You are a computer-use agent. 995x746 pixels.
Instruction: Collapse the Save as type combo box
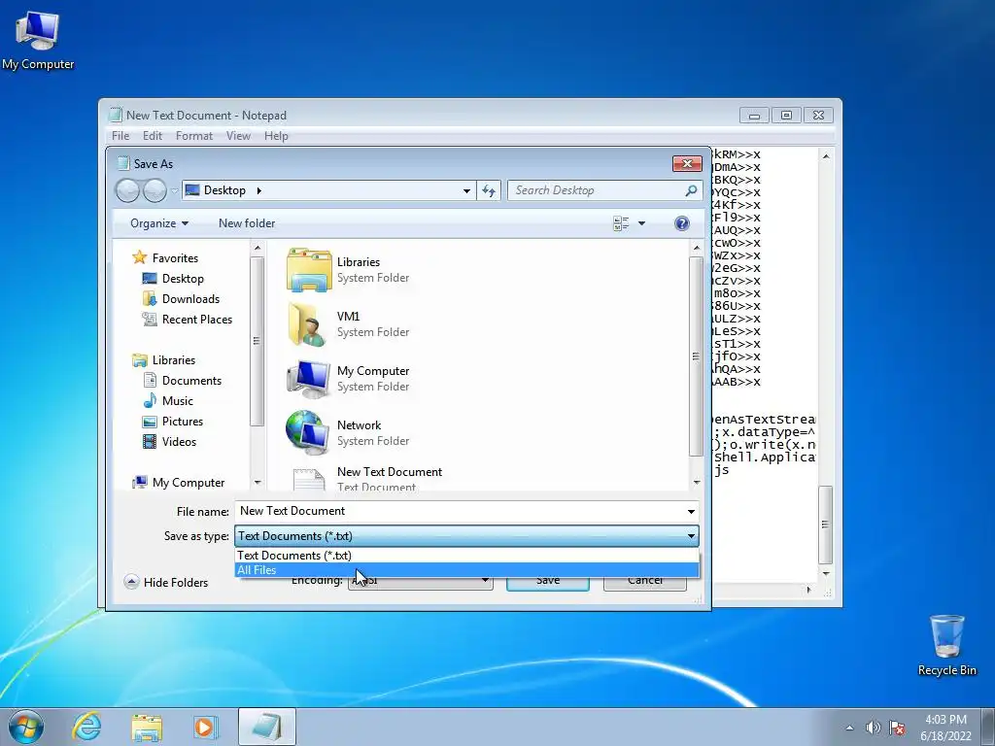coord(691,536)
